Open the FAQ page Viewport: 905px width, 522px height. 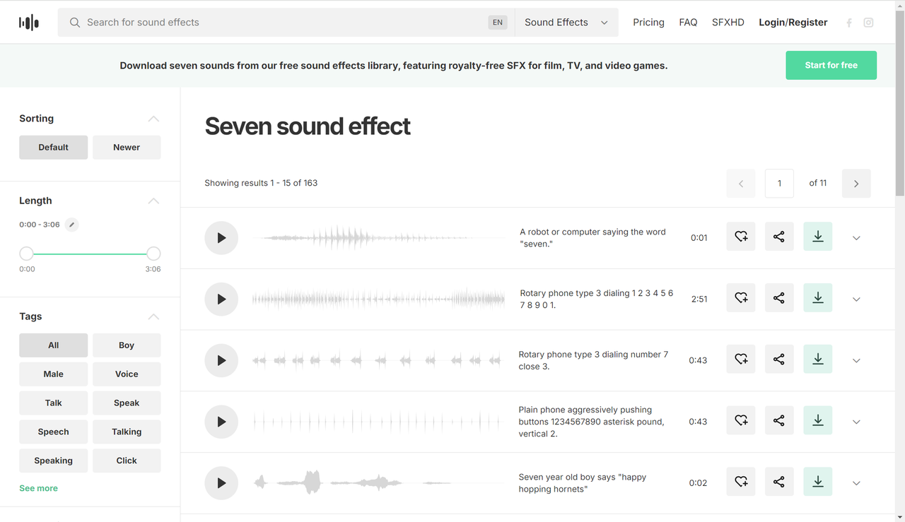tap(688, 22)
